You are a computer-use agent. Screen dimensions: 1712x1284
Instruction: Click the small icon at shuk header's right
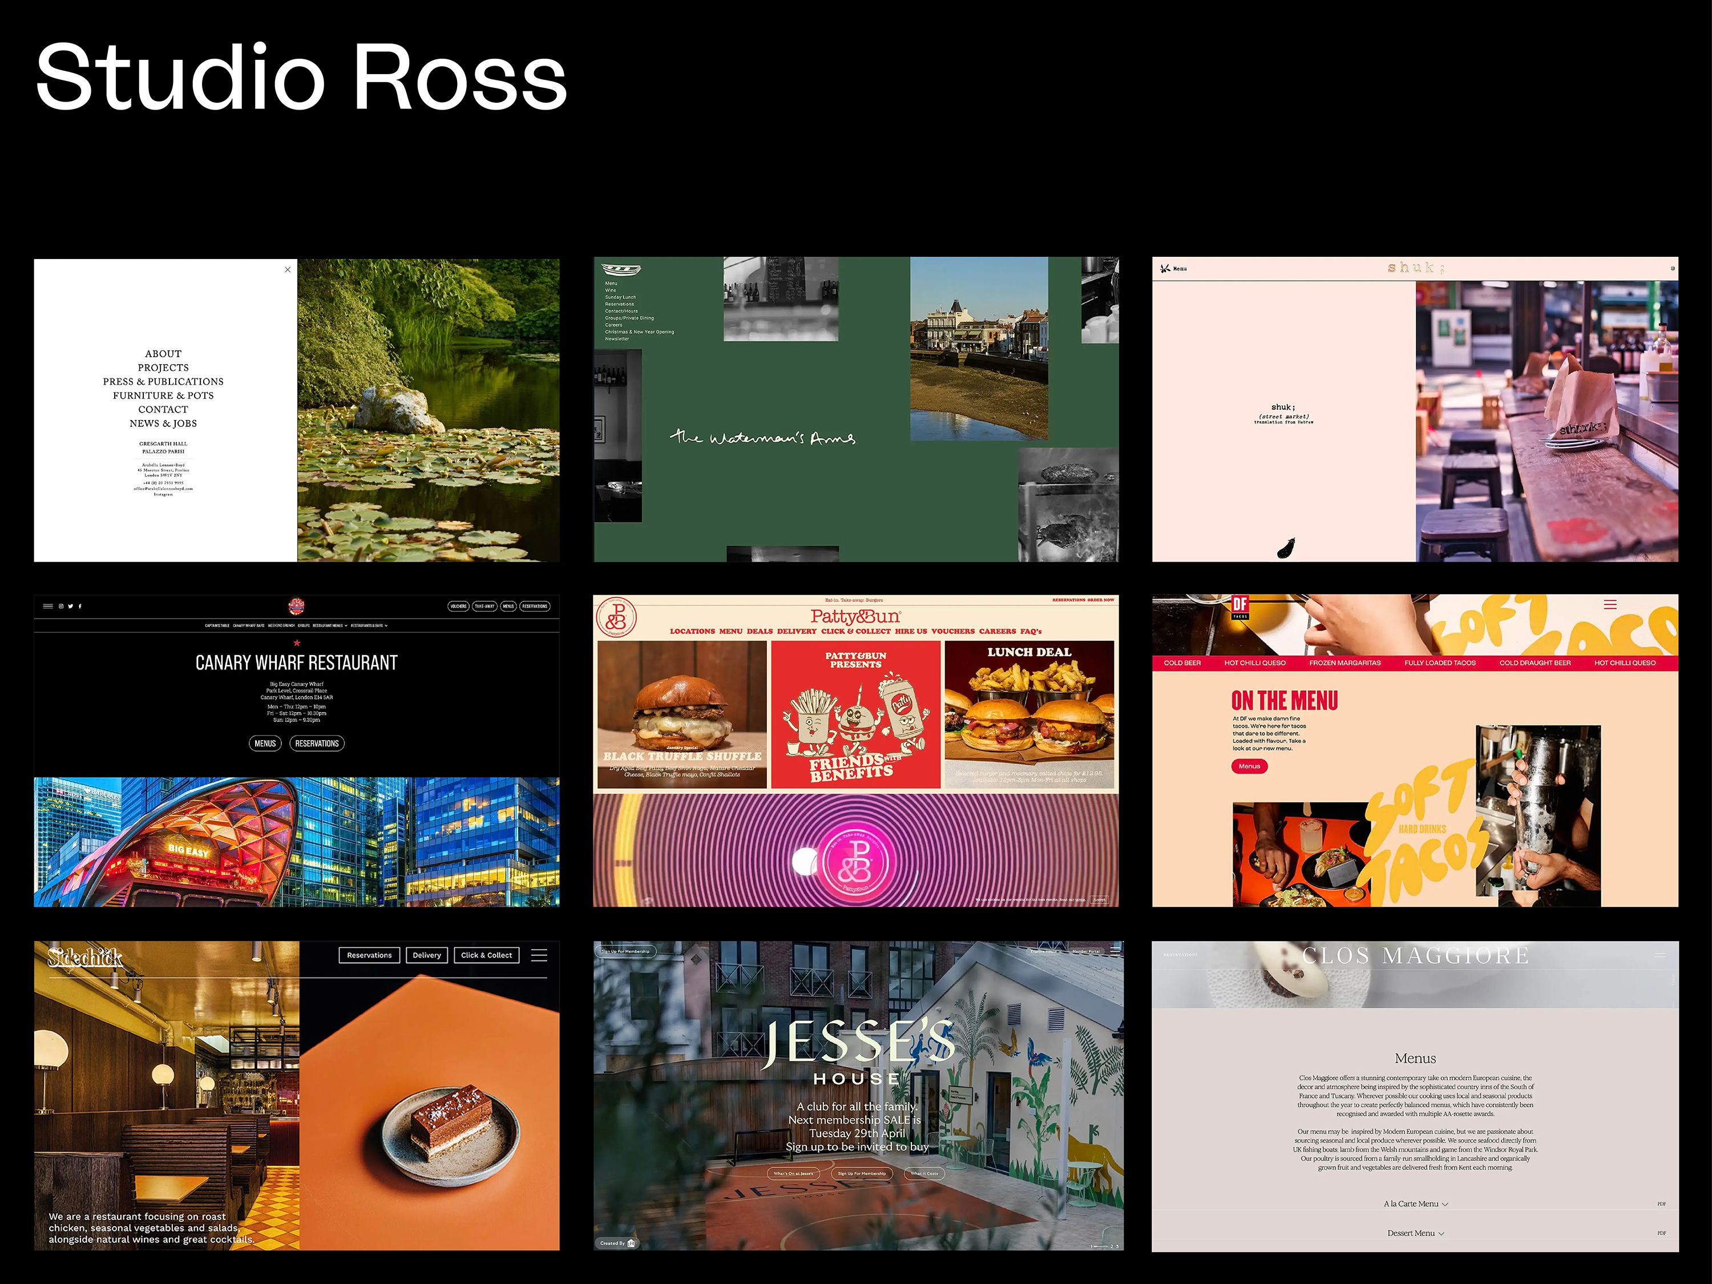pyautogui.click(x=1673, y=269)
